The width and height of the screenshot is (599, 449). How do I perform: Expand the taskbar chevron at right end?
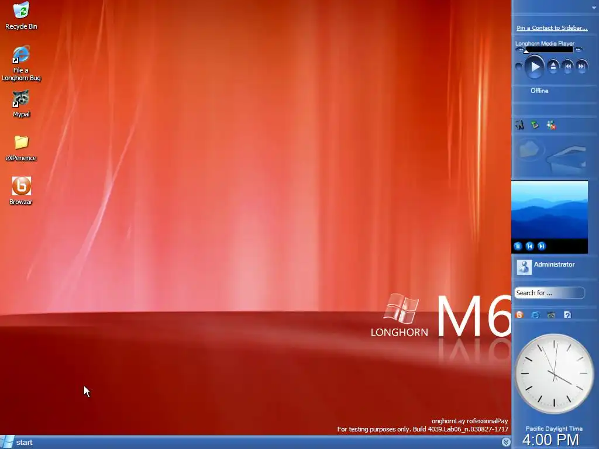click(x=506, y=442)
